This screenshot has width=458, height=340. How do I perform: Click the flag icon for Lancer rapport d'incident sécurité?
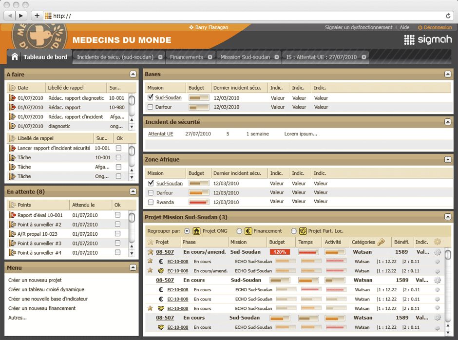(12, 148)
